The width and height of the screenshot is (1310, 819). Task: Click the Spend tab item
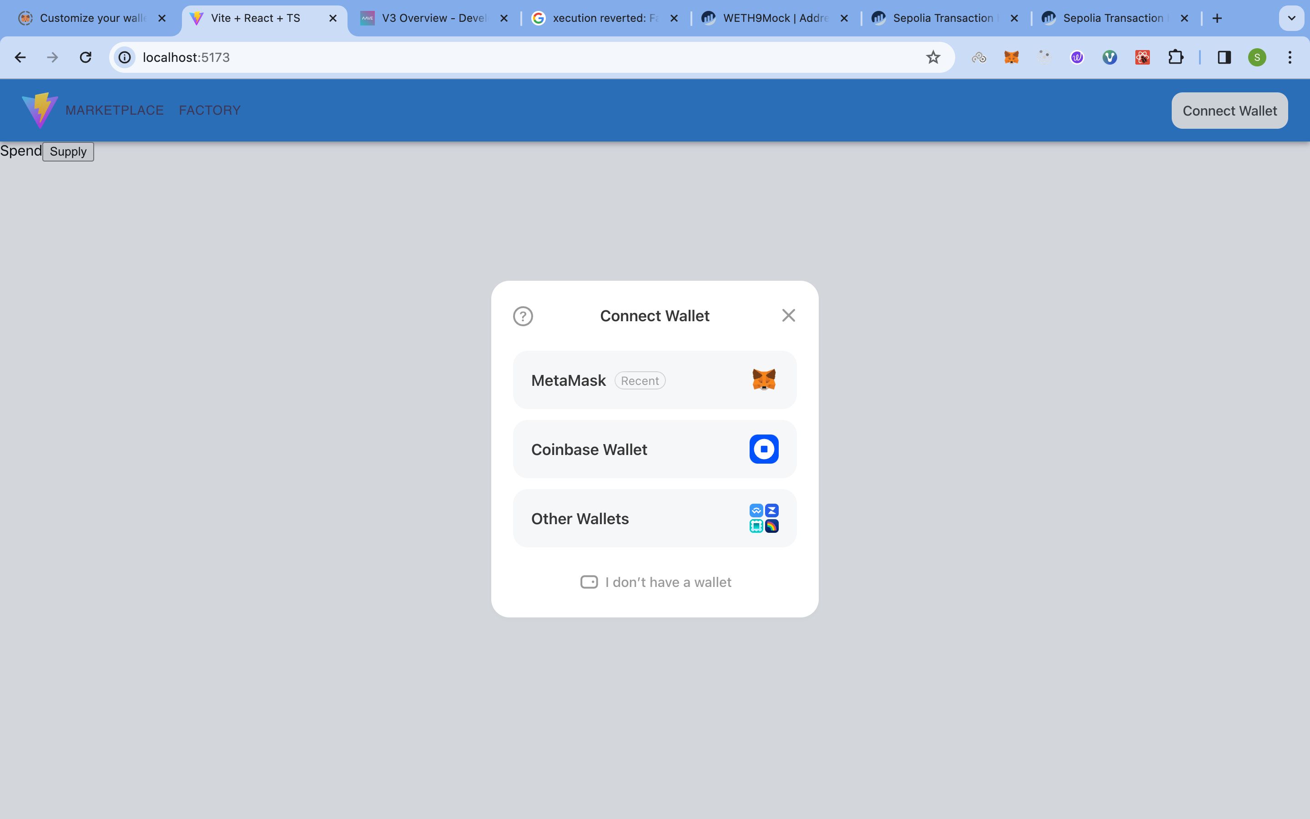pyautogui.click(x=21, y=150)
